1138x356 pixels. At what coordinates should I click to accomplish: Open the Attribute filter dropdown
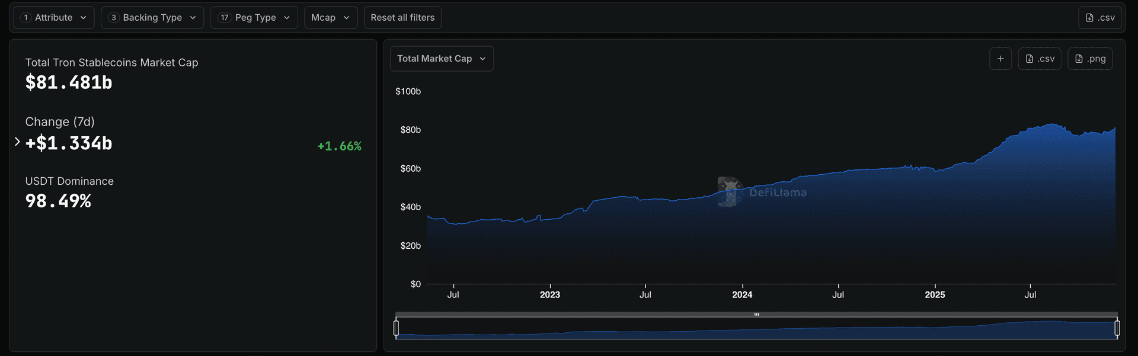[x=53, y=18]
